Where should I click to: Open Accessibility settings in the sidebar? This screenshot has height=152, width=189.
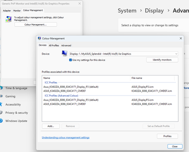13,105
